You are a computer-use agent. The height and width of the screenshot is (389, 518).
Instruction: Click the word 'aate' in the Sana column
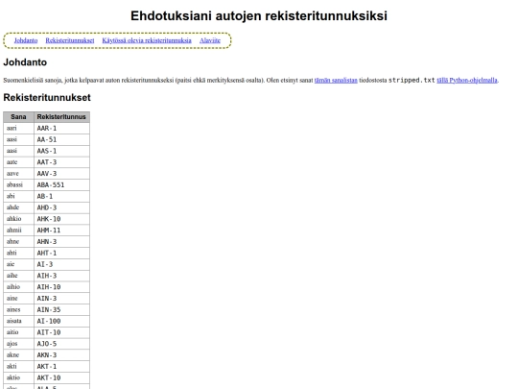click(12, 162)
